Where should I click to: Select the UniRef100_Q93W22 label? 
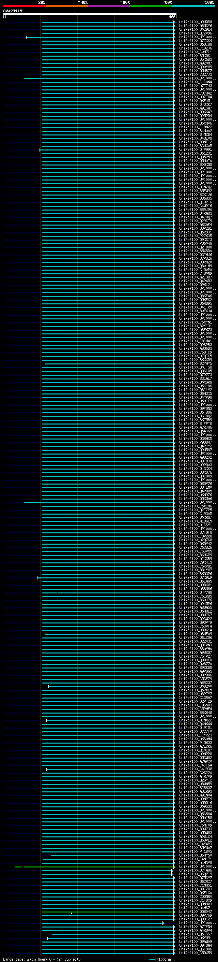click(195, 619)
